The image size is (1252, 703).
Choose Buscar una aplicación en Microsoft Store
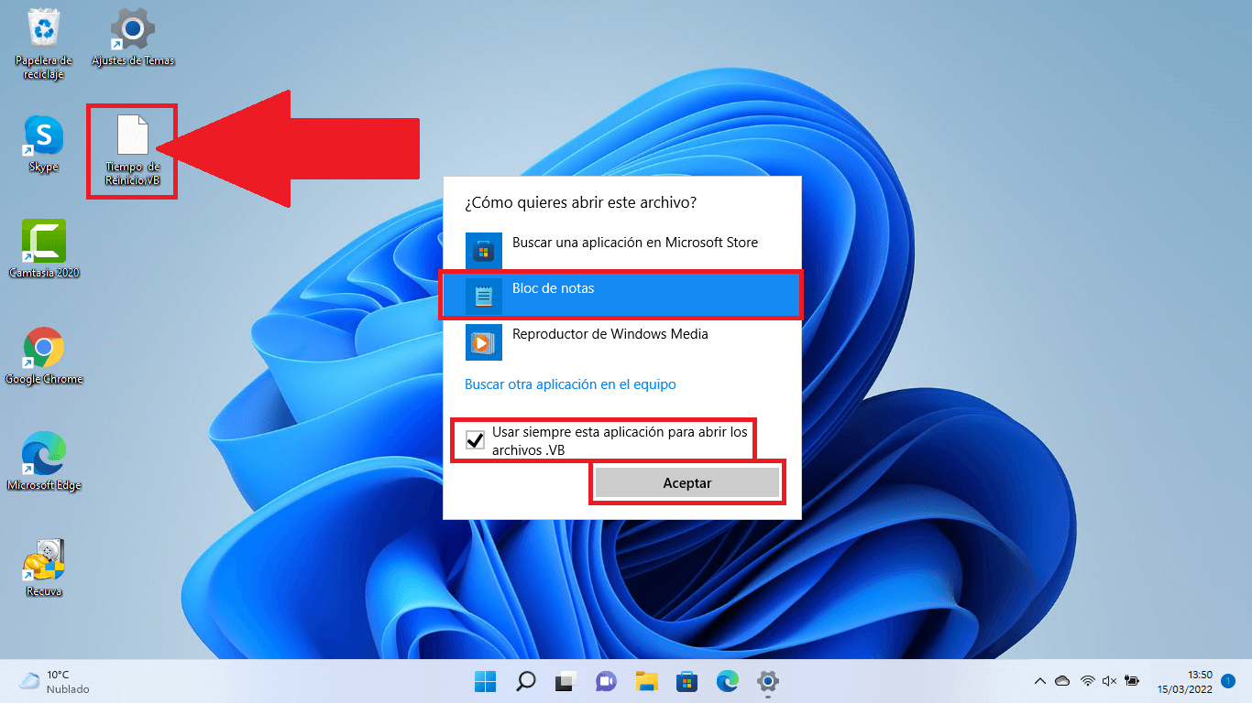point(622,250)
